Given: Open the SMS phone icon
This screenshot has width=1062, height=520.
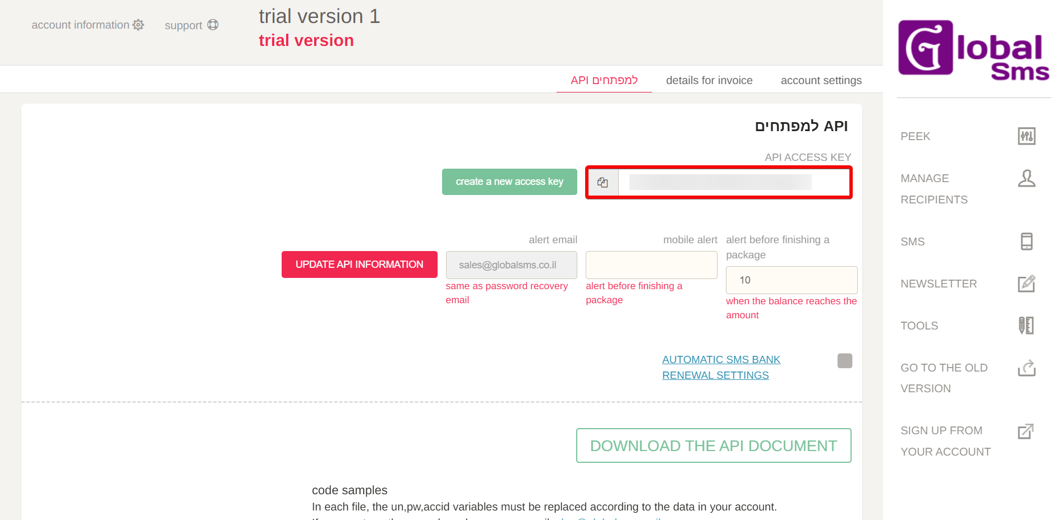Looking at the screenshot, I should tap(1026, 242).
